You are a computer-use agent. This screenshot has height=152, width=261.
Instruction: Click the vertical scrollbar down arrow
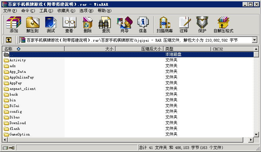pyautogui.click(x=256, y=134)
